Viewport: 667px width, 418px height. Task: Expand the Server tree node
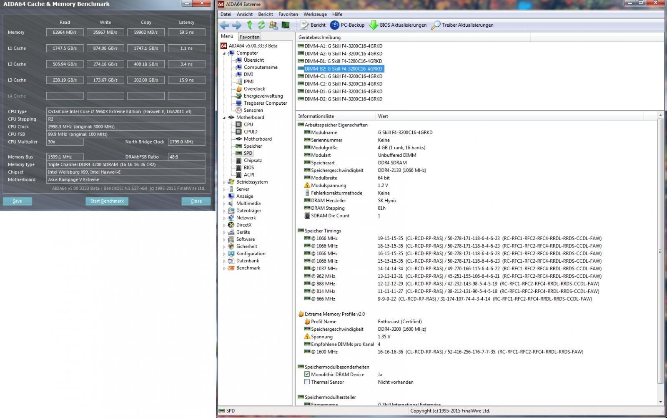click(224, 189)
